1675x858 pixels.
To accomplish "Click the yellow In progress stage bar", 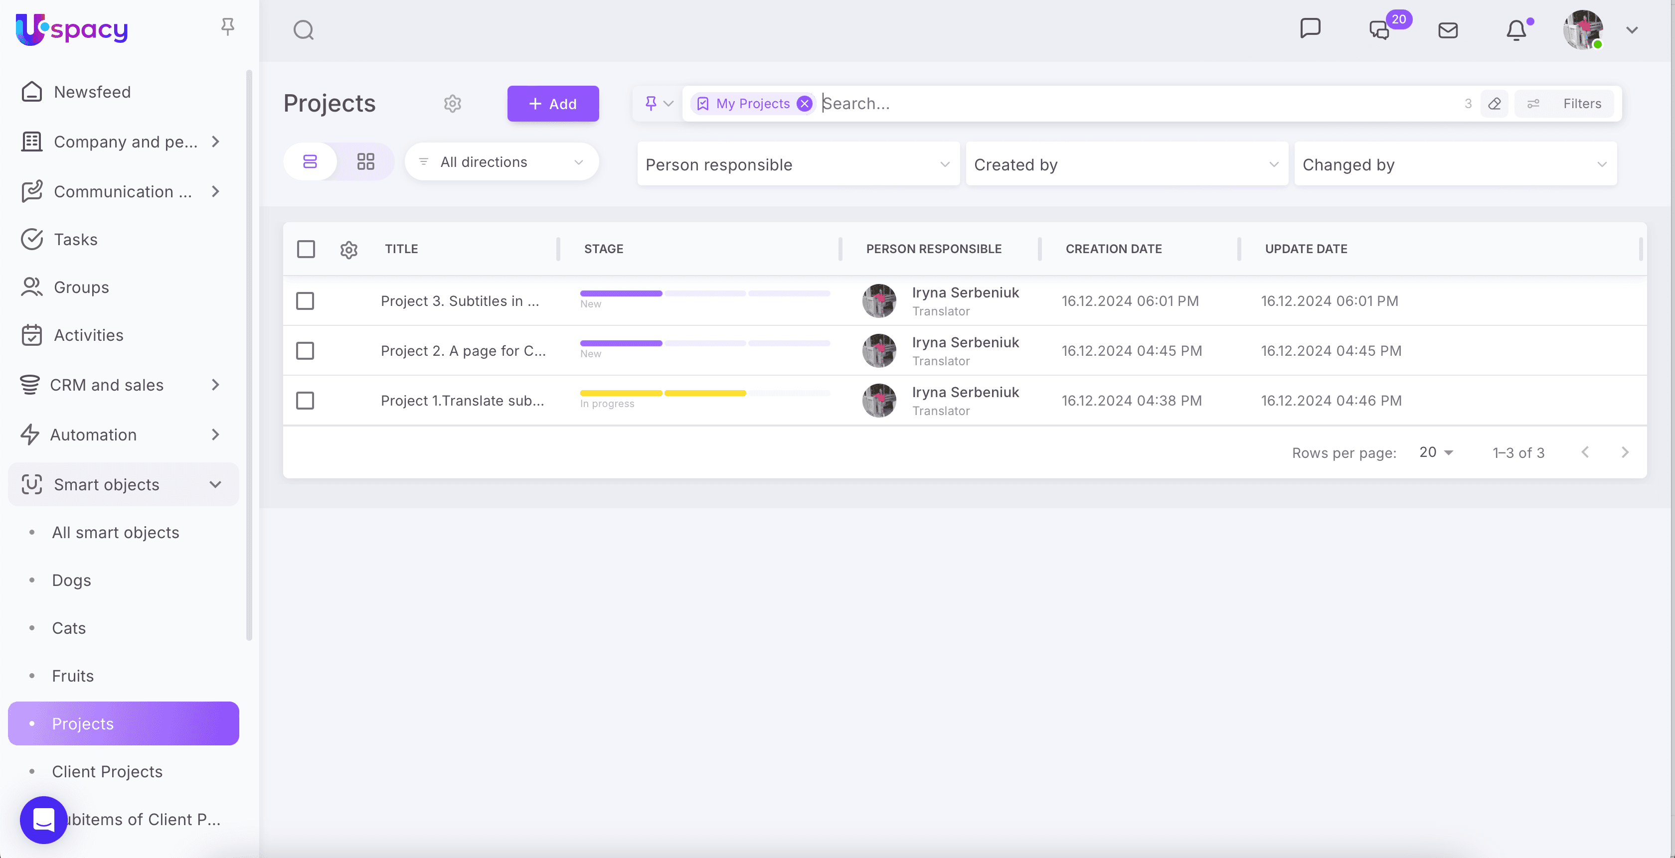I will click(620, 393).
